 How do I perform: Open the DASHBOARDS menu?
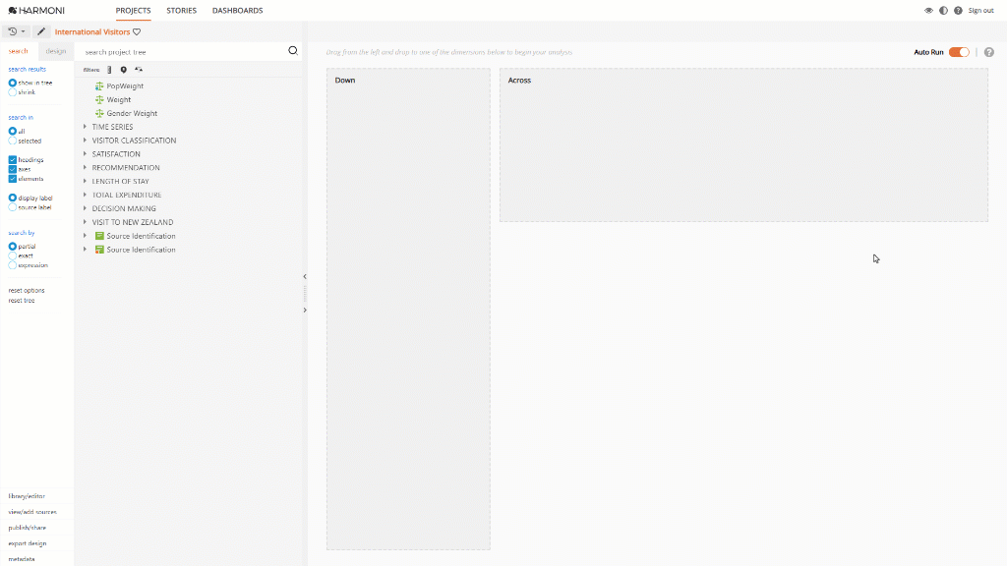[x=238, y=10]
